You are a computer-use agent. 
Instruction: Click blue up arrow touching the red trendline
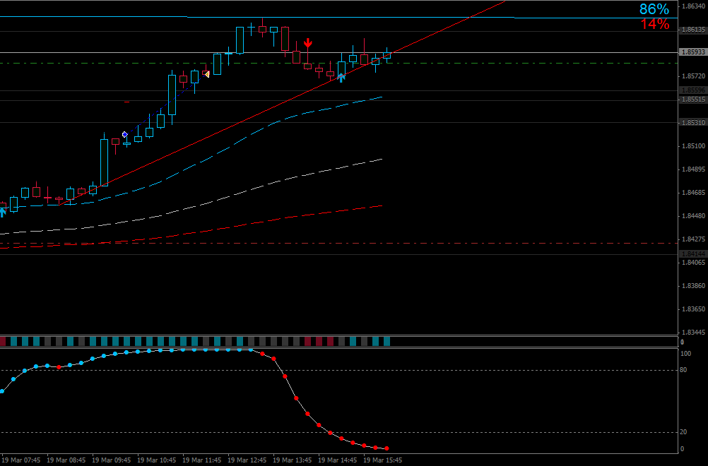(x=342, y=77)
